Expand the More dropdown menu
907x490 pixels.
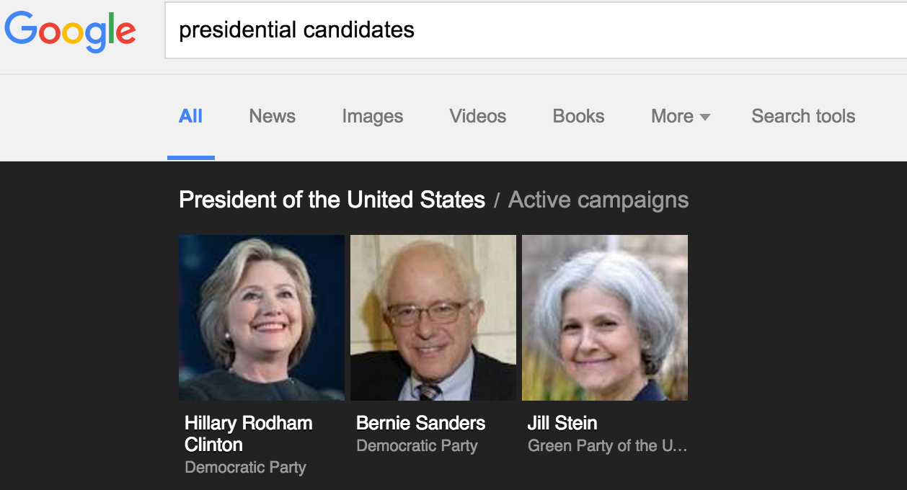[680, 117]
